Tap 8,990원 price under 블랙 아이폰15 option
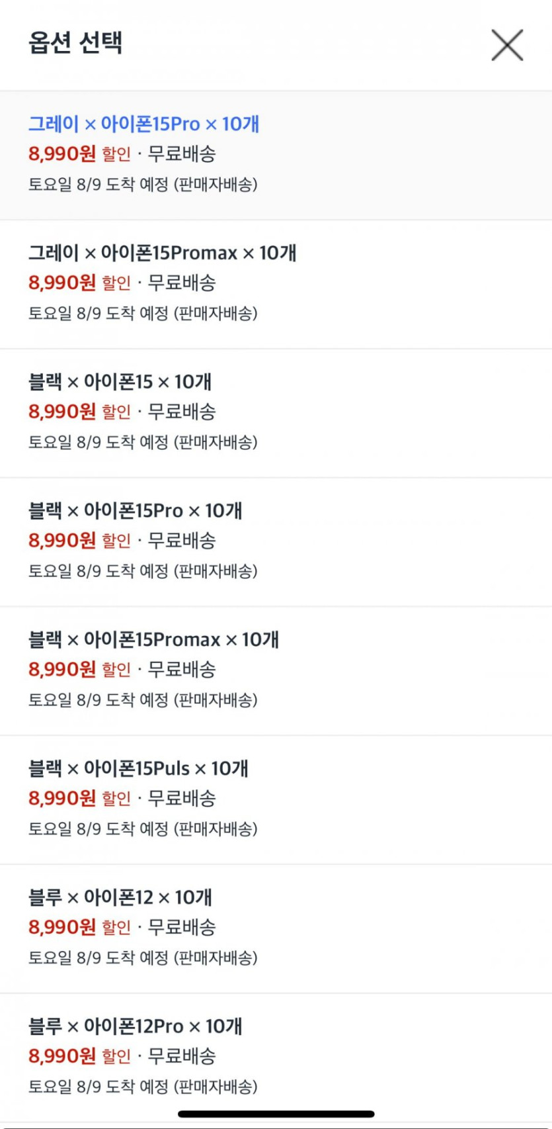 (62, 412)
